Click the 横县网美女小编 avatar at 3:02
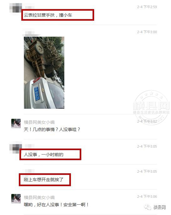 pos(16,123)
